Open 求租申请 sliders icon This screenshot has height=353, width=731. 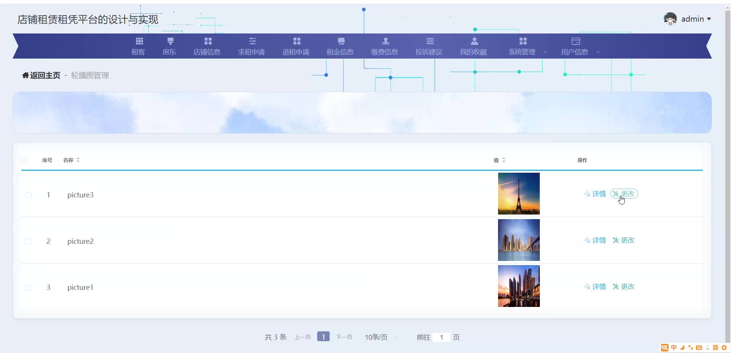[x=252, y=41]
